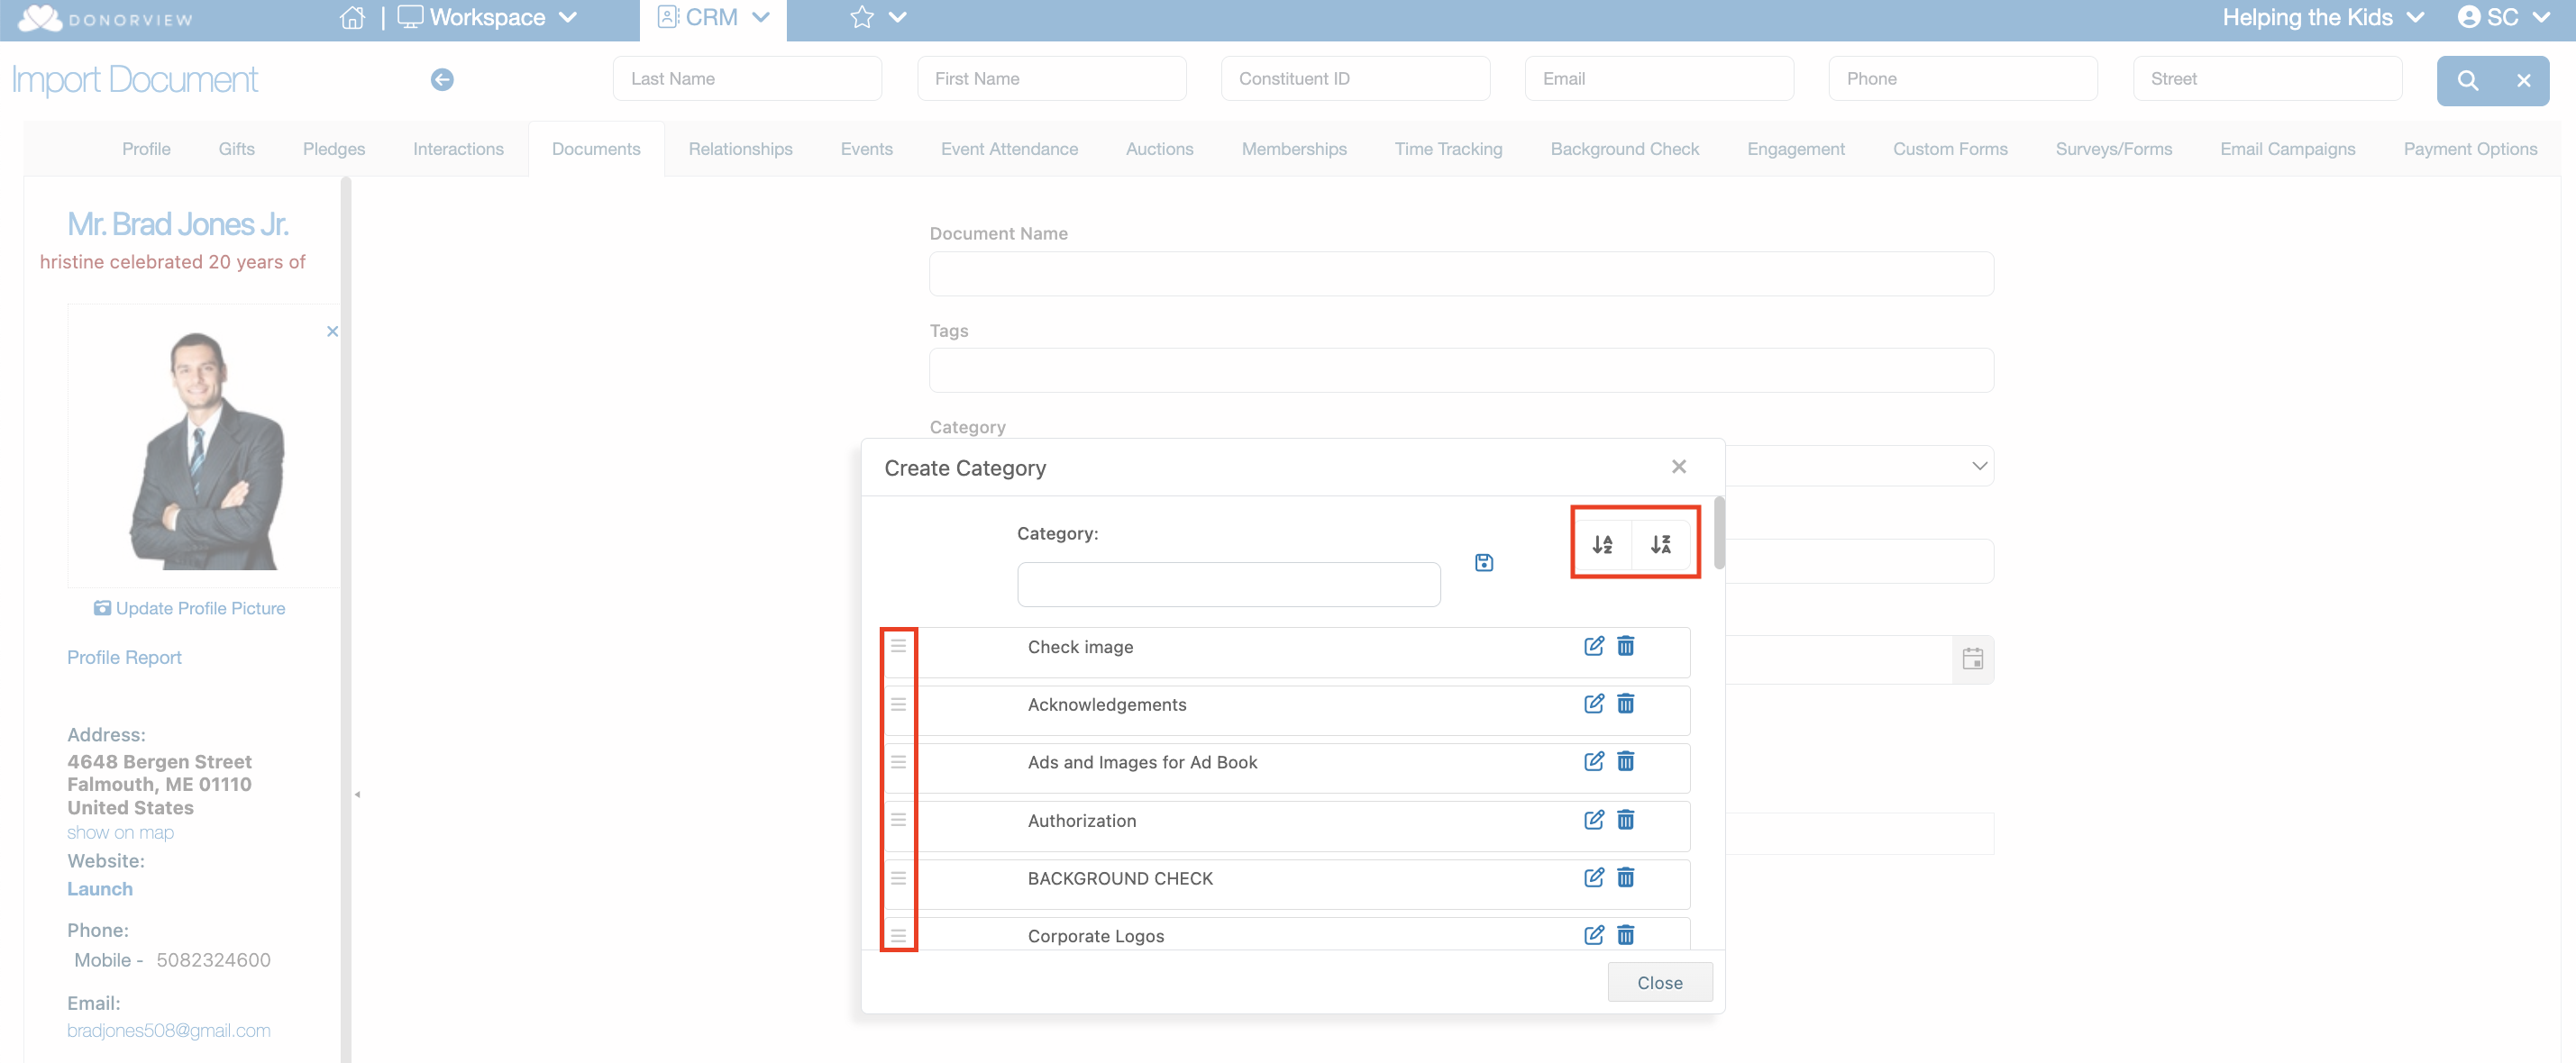Click the Create Category dialog scrollbar

(1718, 534)
